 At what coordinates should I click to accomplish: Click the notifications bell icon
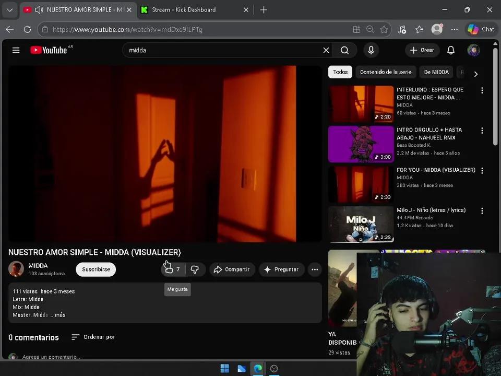tap(451, 50)
